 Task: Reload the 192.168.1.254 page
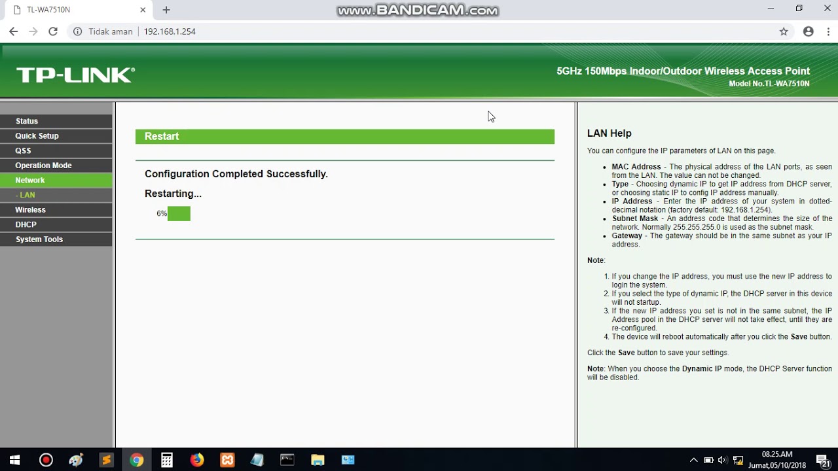(x=53, y=31)
